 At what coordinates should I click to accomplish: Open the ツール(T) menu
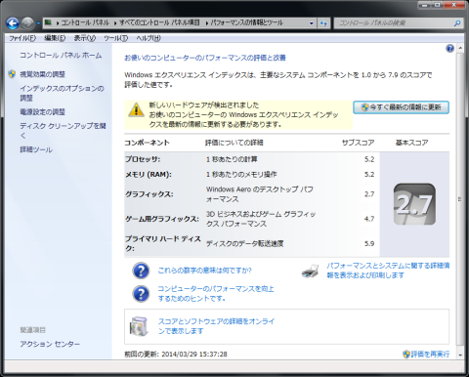116,38
